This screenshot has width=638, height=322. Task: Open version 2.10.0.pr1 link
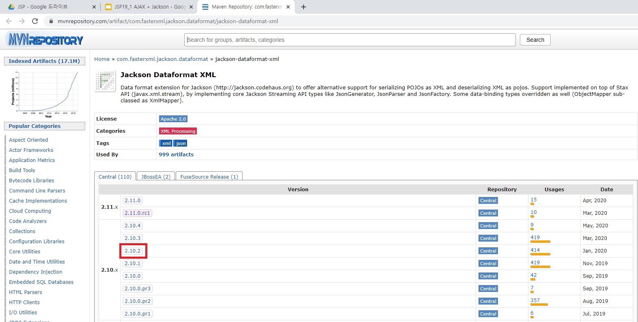138,314
